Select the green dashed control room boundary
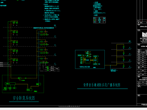Viewport: 147px width, 110px height. [x=23, y=84]
